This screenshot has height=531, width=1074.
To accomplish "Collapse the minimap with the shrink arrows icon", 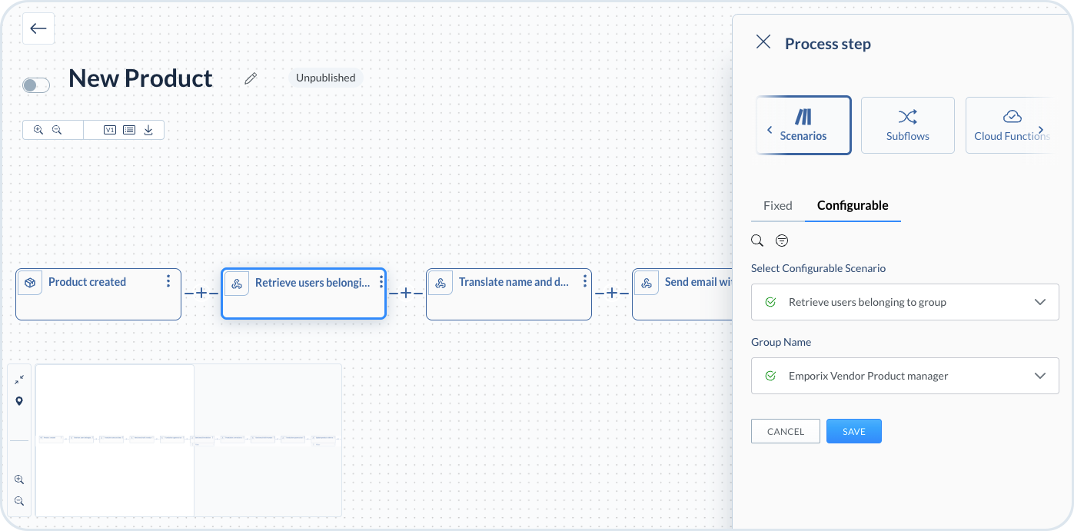I will point(19,379).
